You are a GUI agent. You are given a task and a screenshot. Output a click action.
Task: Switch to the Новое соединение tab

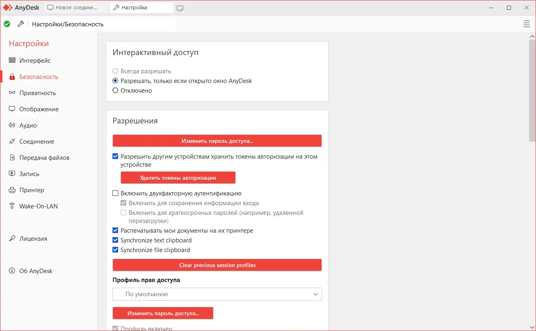75,8
